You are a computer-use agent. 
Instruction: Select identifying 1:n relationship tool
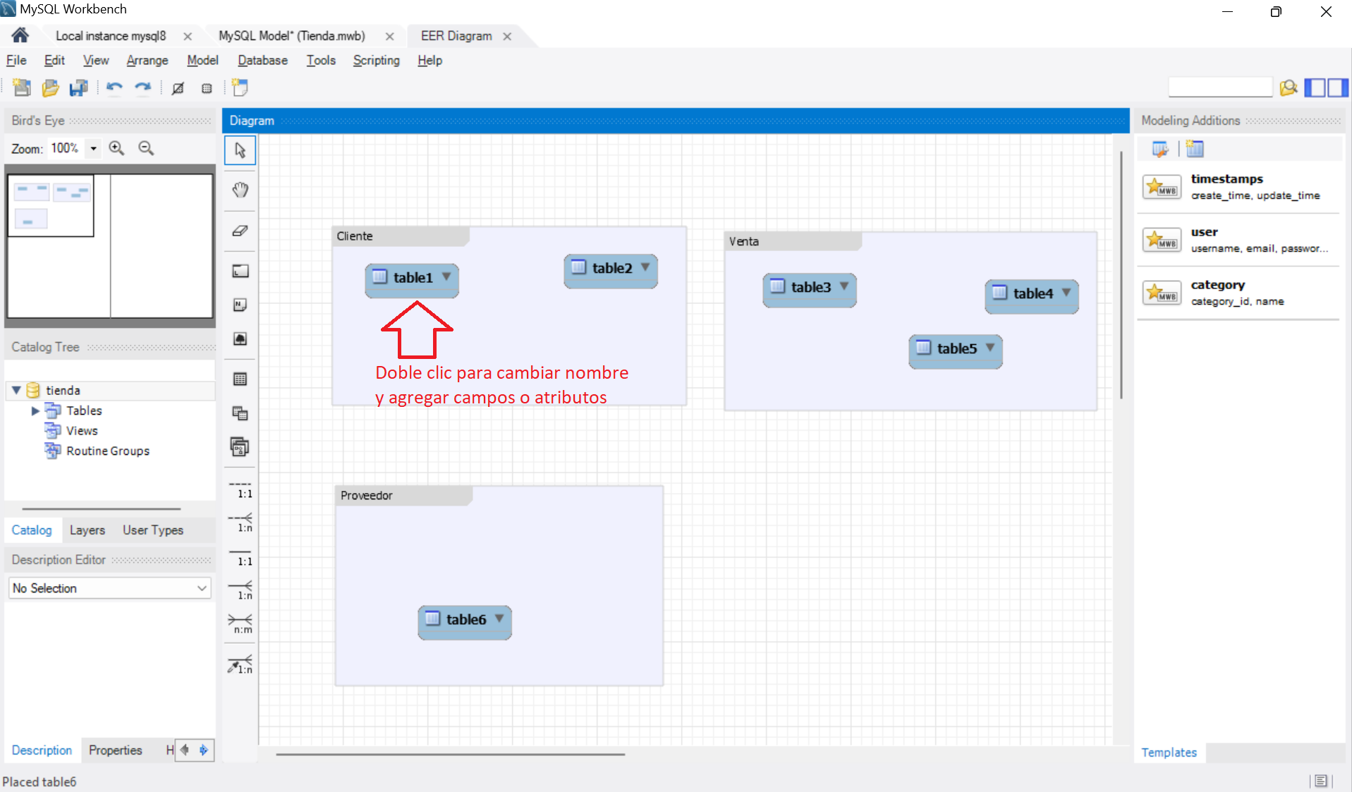240,590
